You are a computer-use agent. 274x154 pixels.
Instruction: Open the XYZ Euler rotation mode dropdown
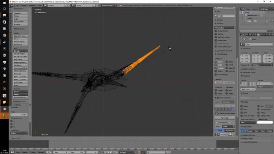coord(262,65)
